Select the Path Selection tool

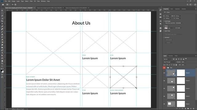click(x=2, y=56)
